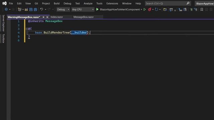
Task: Open the startup project dropdown arrow
Action: tap(141, 10)
